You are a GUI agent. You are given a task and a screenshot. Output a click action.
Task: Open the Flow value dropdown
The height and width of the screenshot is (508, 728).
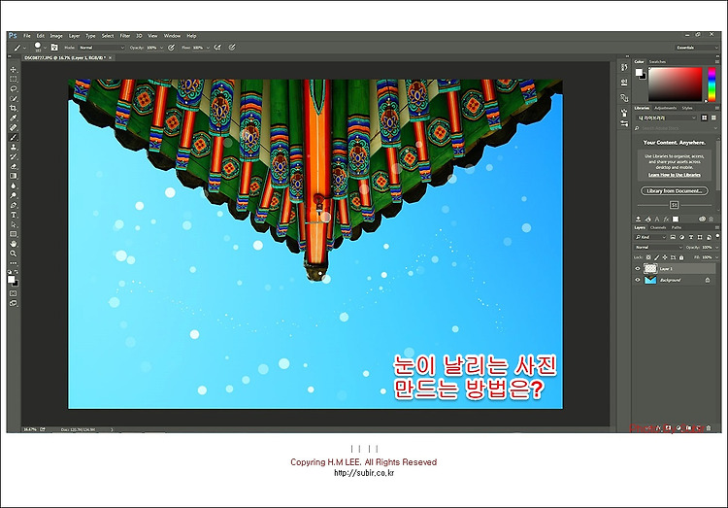[x=208, y=48]
